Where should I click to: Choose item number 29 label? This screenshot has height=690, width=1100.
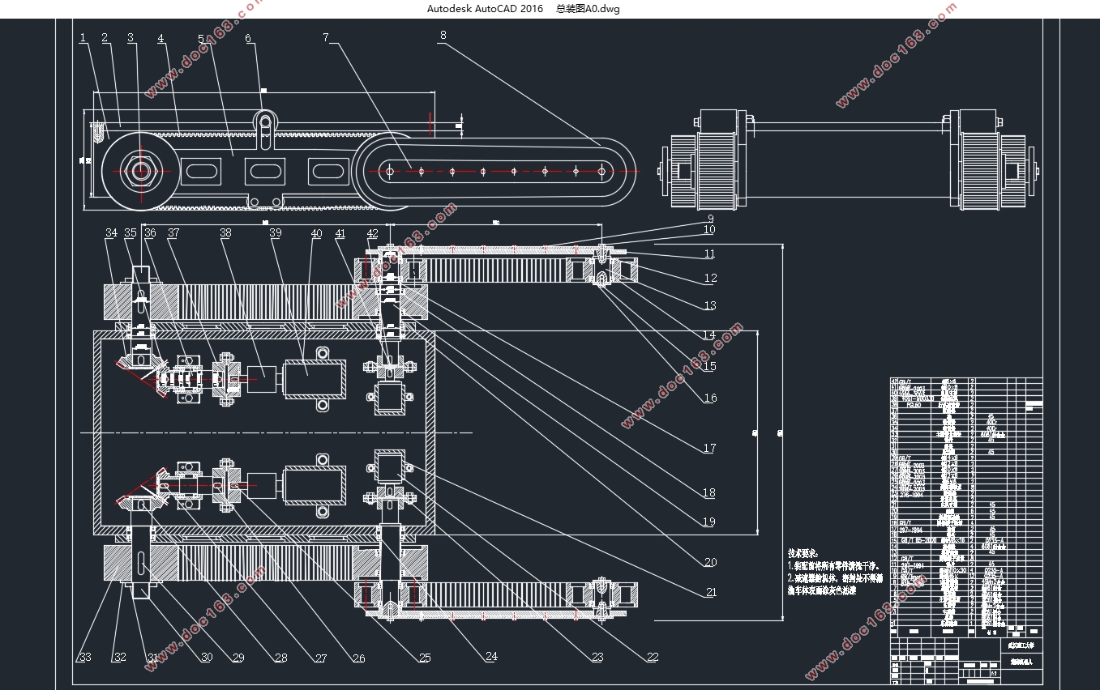[x=238, y=658]
